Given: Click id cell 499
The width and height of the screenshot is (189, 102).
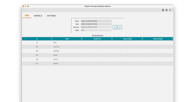Looking at the screenshot, I should pyautogui.click(x=37, y=55).
